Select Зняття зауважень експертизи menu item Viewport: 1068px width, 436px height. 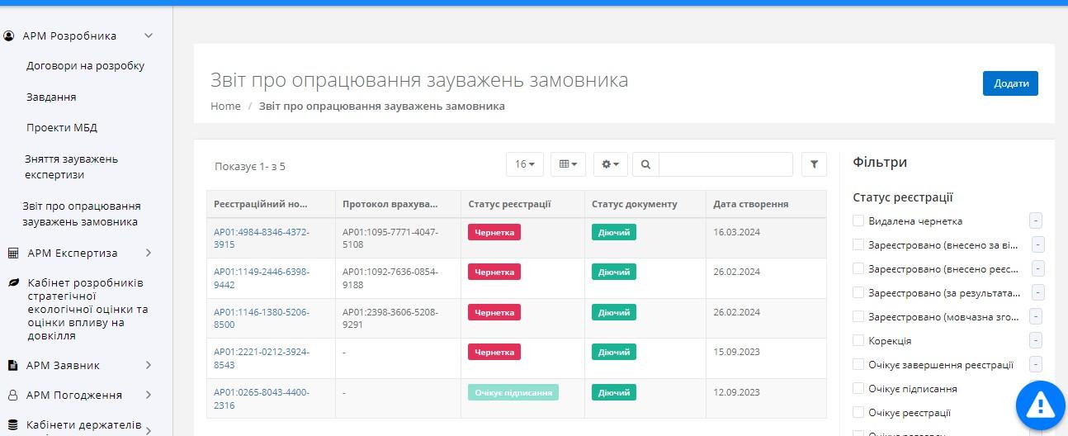tap(71, 167)
